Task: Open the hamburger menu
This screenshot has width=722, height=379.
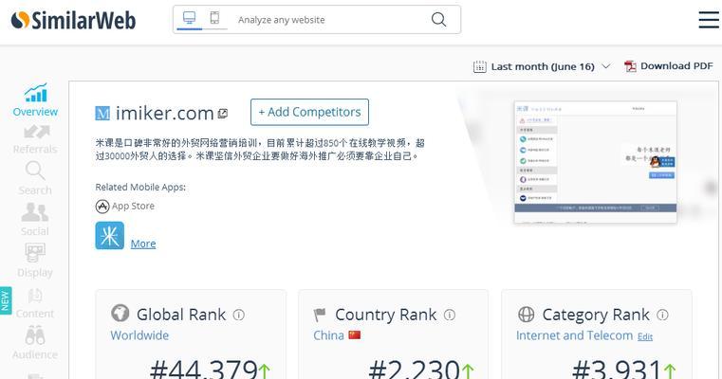Action: coord(708,20)
